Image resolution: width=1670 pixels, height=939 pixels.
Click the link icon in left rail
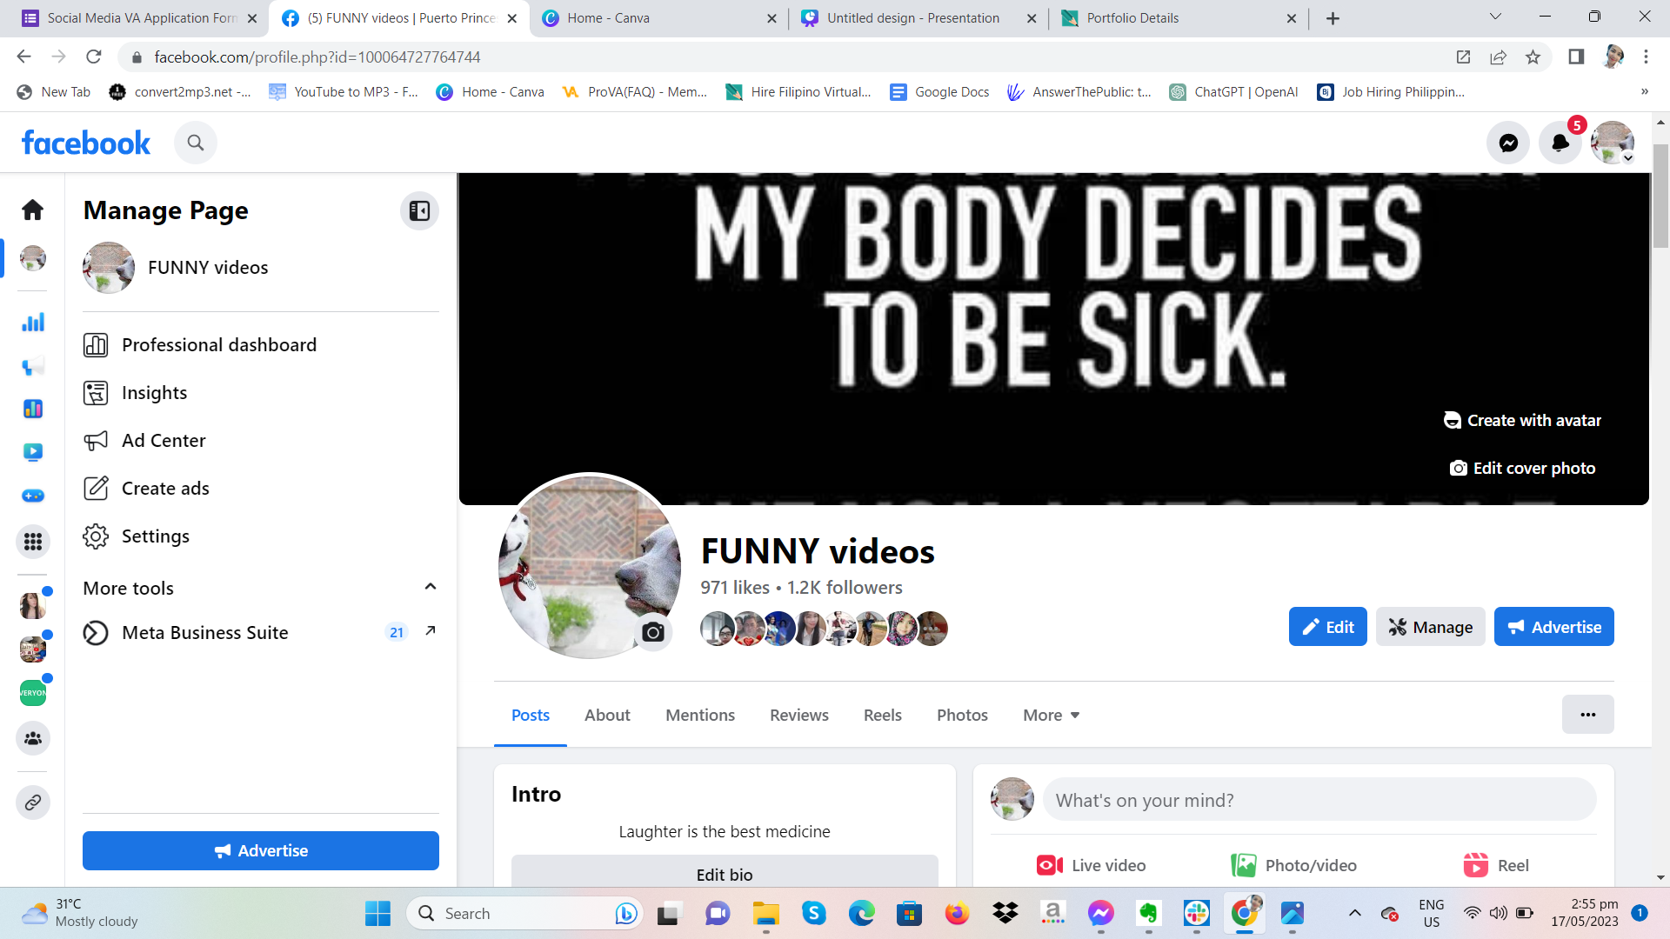tap(33, 802)
